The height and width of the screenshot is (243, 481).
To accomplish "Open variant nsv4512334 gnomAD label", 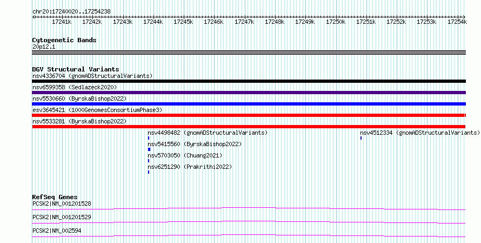I will (x=420, y=133).
